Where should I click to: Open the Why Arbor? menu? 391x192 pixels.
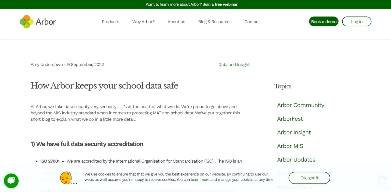143,22
